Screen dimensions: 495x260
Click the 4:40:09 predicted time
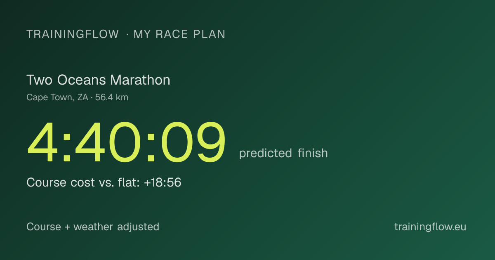pyautogui.click(x=127, y=143)
